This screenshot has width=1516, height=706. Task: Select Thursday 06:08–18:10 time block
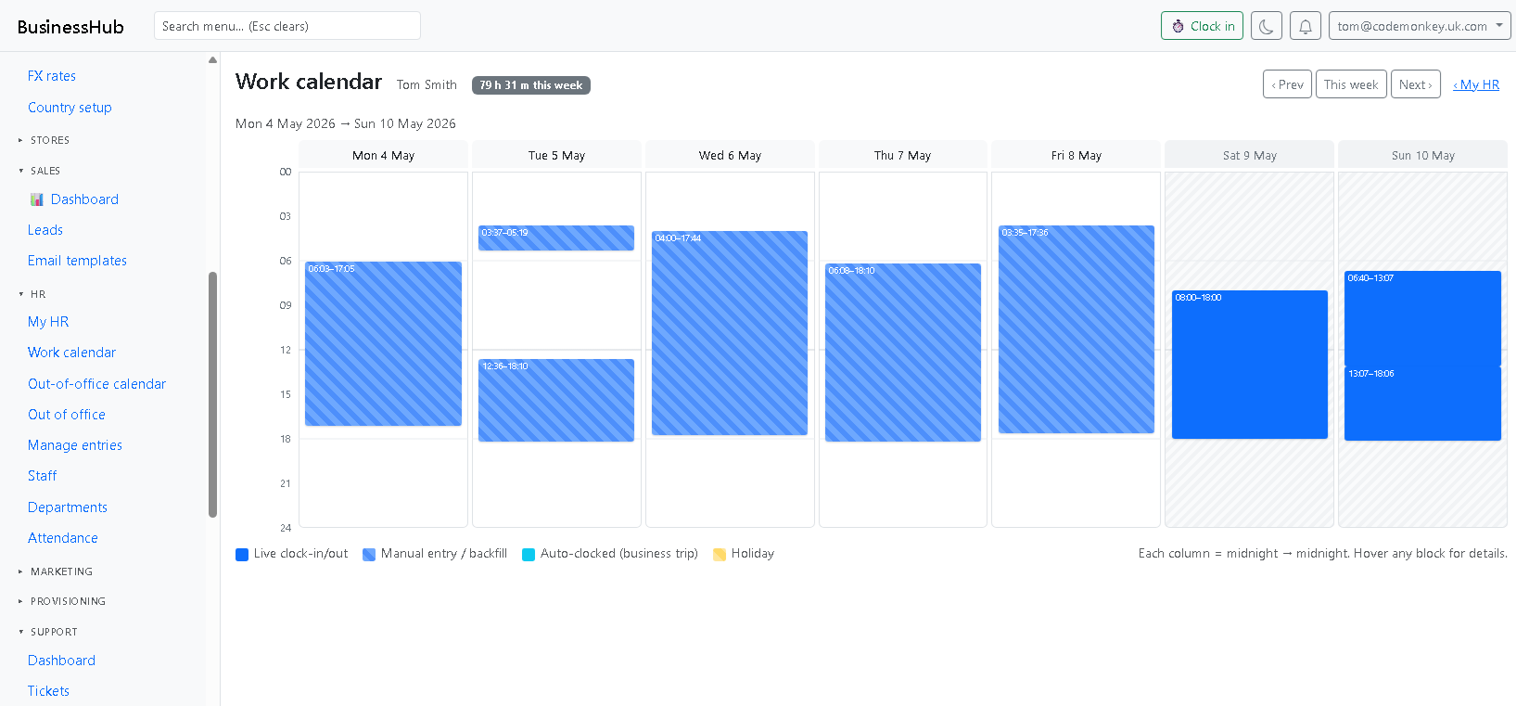(903, 353)
